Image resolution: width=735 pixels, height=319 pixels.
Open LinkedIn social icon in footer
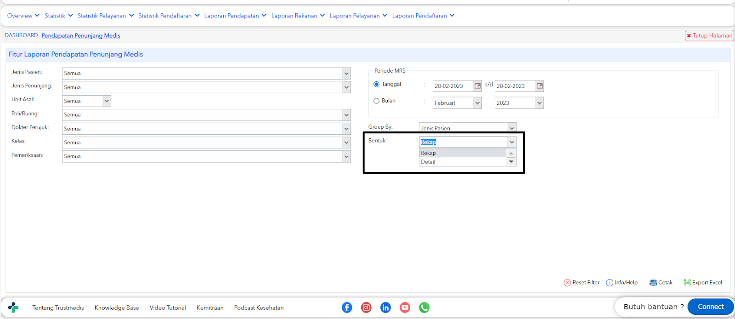pyautogui.click(x=385, y=308)
